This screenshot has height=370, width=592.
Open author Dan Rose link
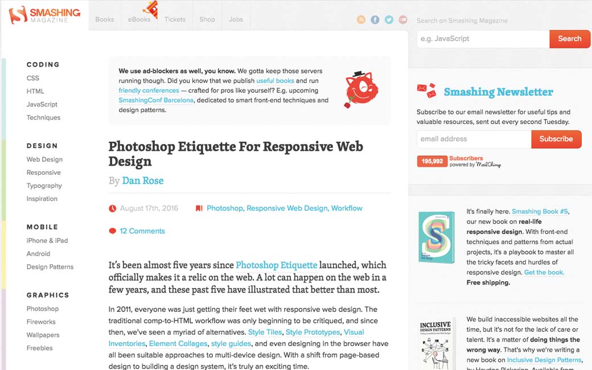pyautogui.click(x=143, y=180)
